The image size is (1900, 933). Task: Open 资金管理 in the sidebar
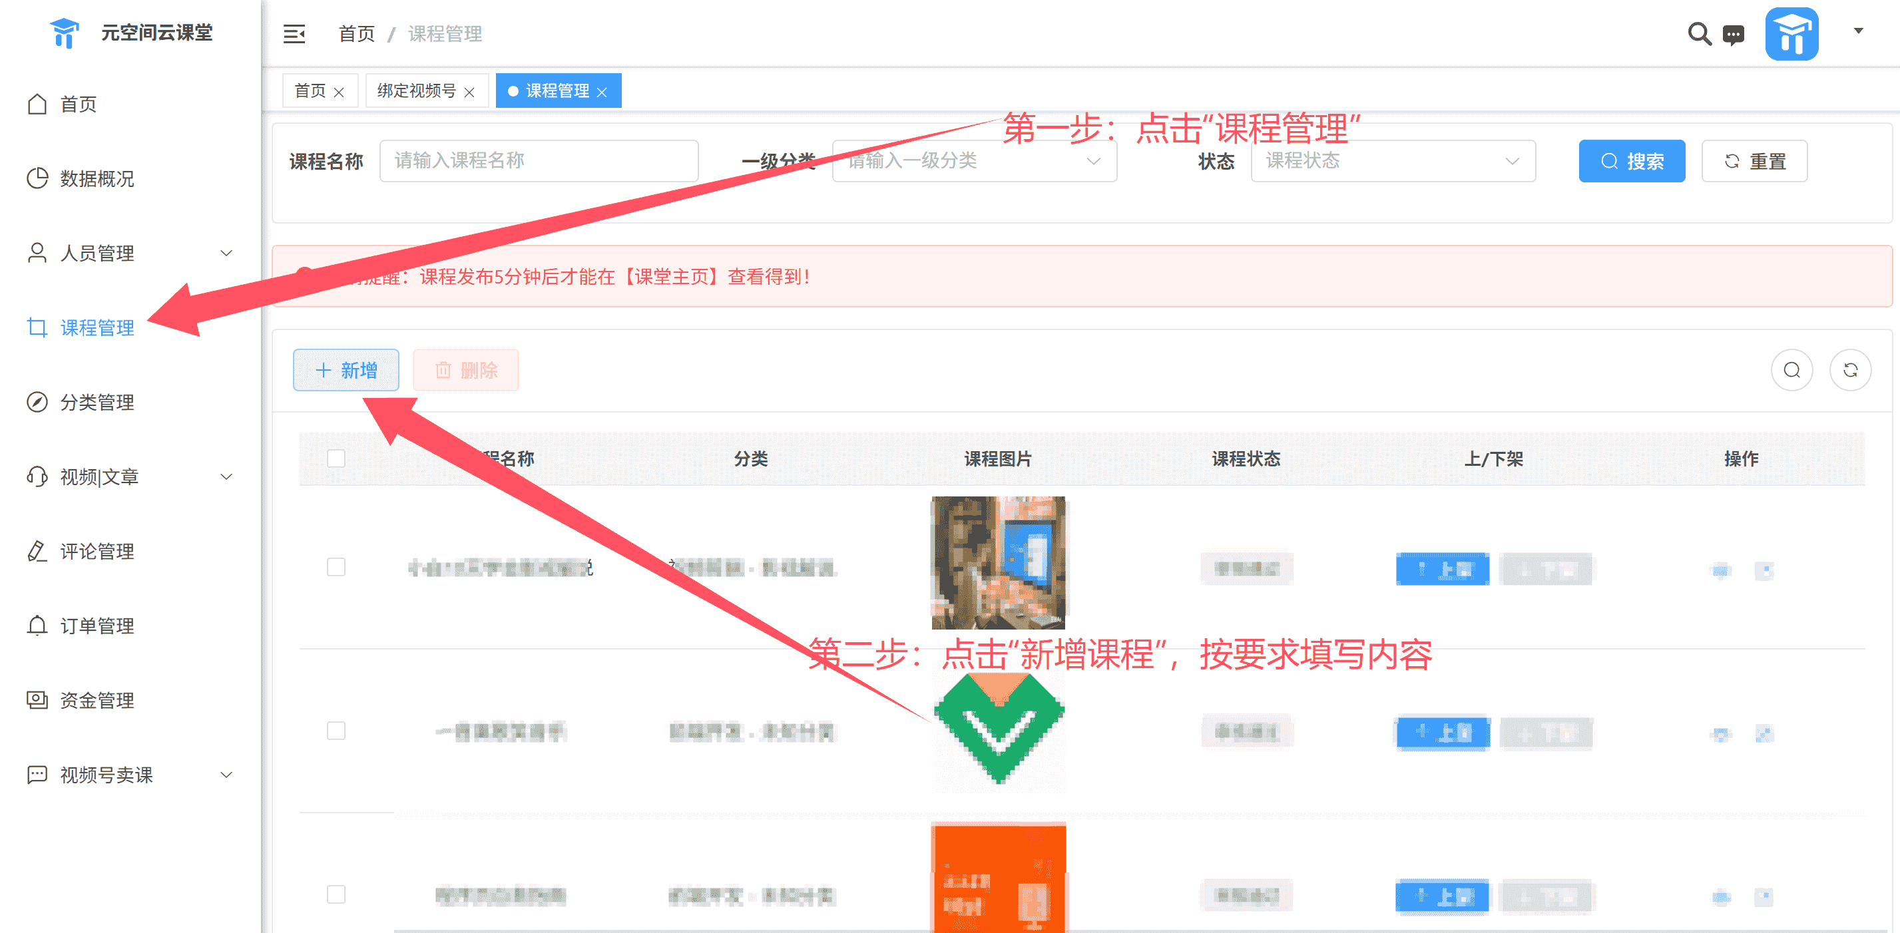(x=97, y=701)
